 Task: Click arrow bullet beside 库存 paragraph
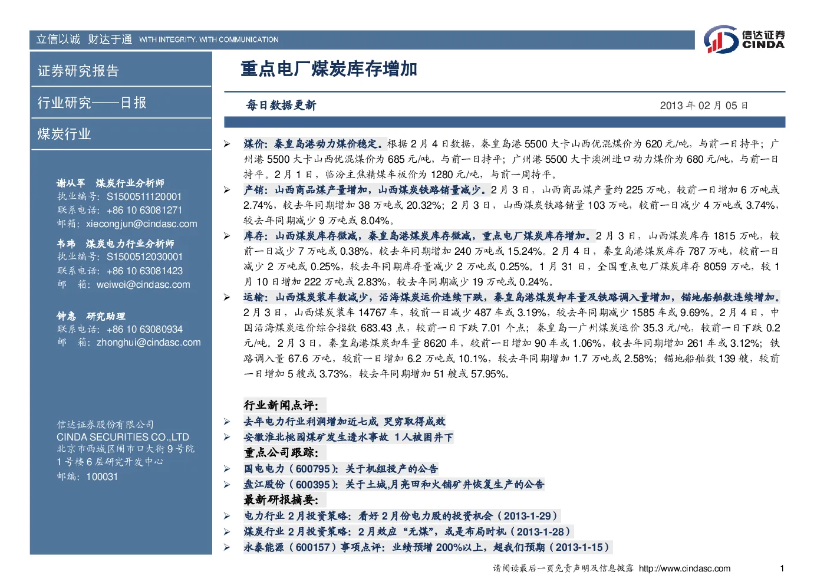(227, 236)
